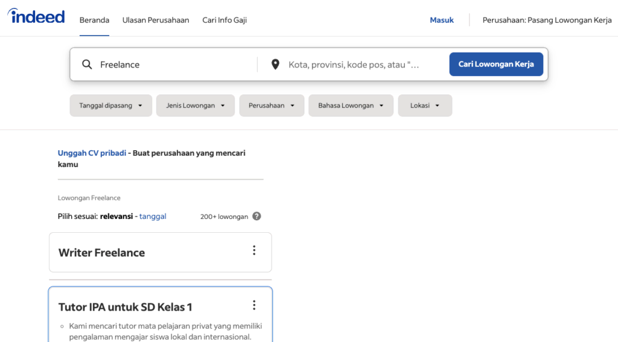
Task: Select Cari Info Gaji menu item
Action: tap(225, 20)
